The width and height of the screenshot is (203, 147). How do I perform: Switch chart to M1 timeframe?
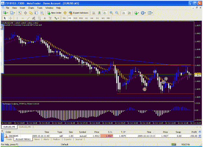tap(64, 18)
